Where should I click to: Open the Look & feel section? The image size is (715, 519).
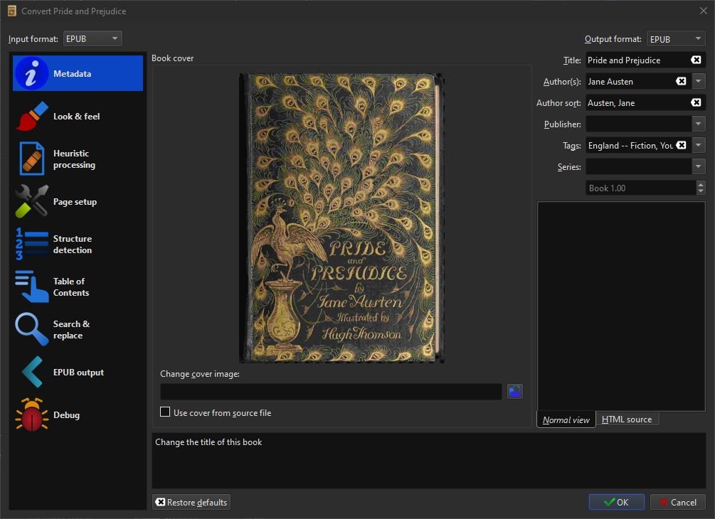[x=77, y=117]
